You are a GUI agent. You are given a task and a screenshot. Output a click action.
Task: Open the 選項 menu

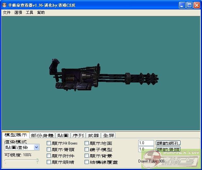coord(18,13)
